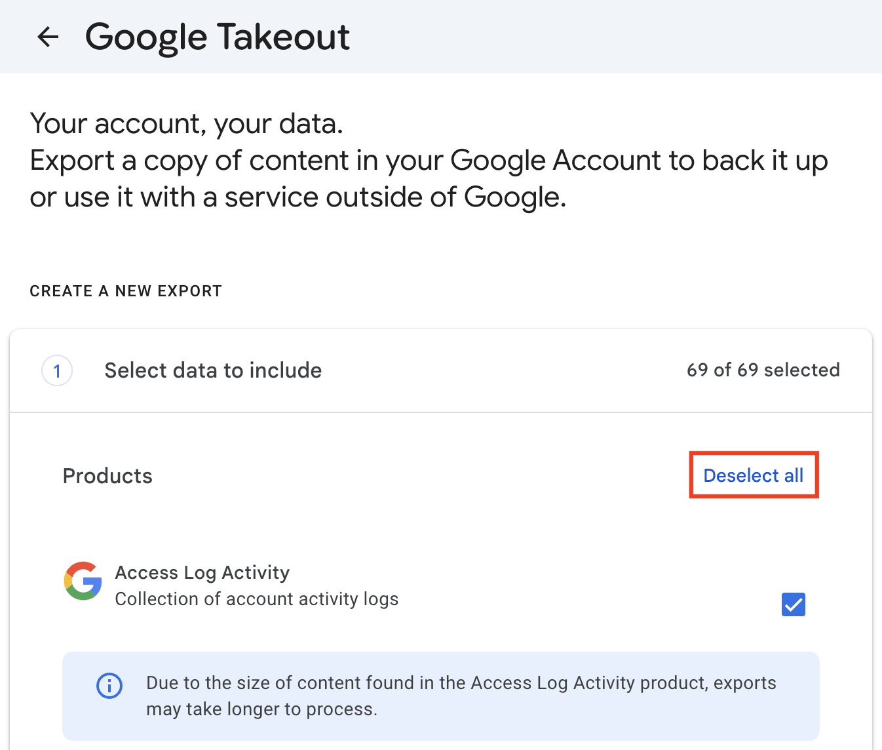Click the Google Takeout page title
Screen dimensions: 882x750
pyautogui.click(x=218, y=37)
